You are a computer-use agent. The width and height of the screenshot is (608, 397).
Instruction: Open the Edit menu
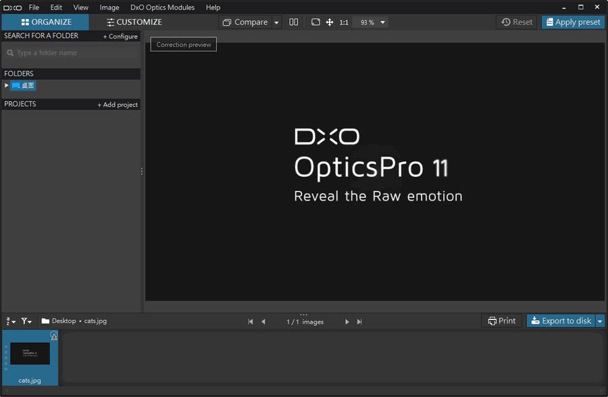[x=56, y=7]
